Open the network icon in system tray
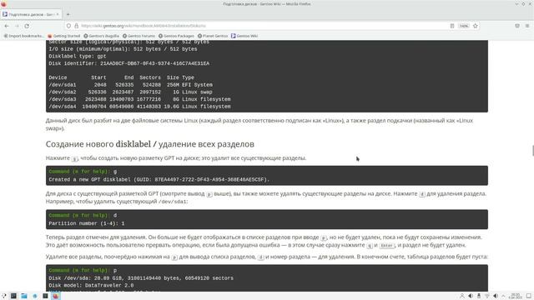This screenshot has height=300, width=534. pos(487,296)
